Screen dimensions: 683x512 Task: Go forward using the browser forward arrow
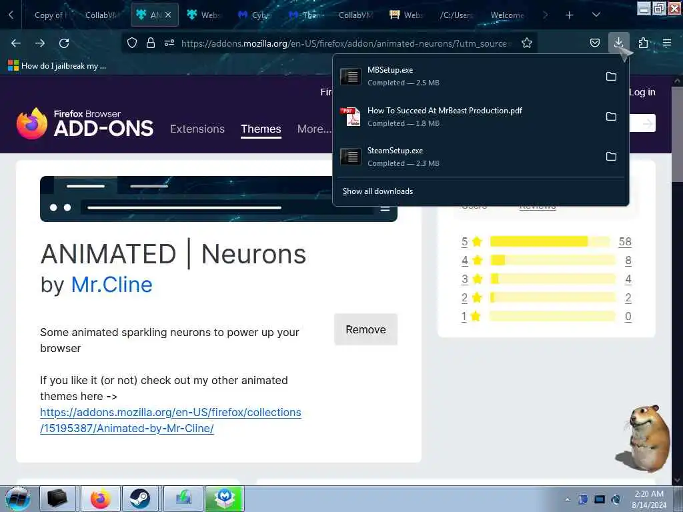coord(40,43)
